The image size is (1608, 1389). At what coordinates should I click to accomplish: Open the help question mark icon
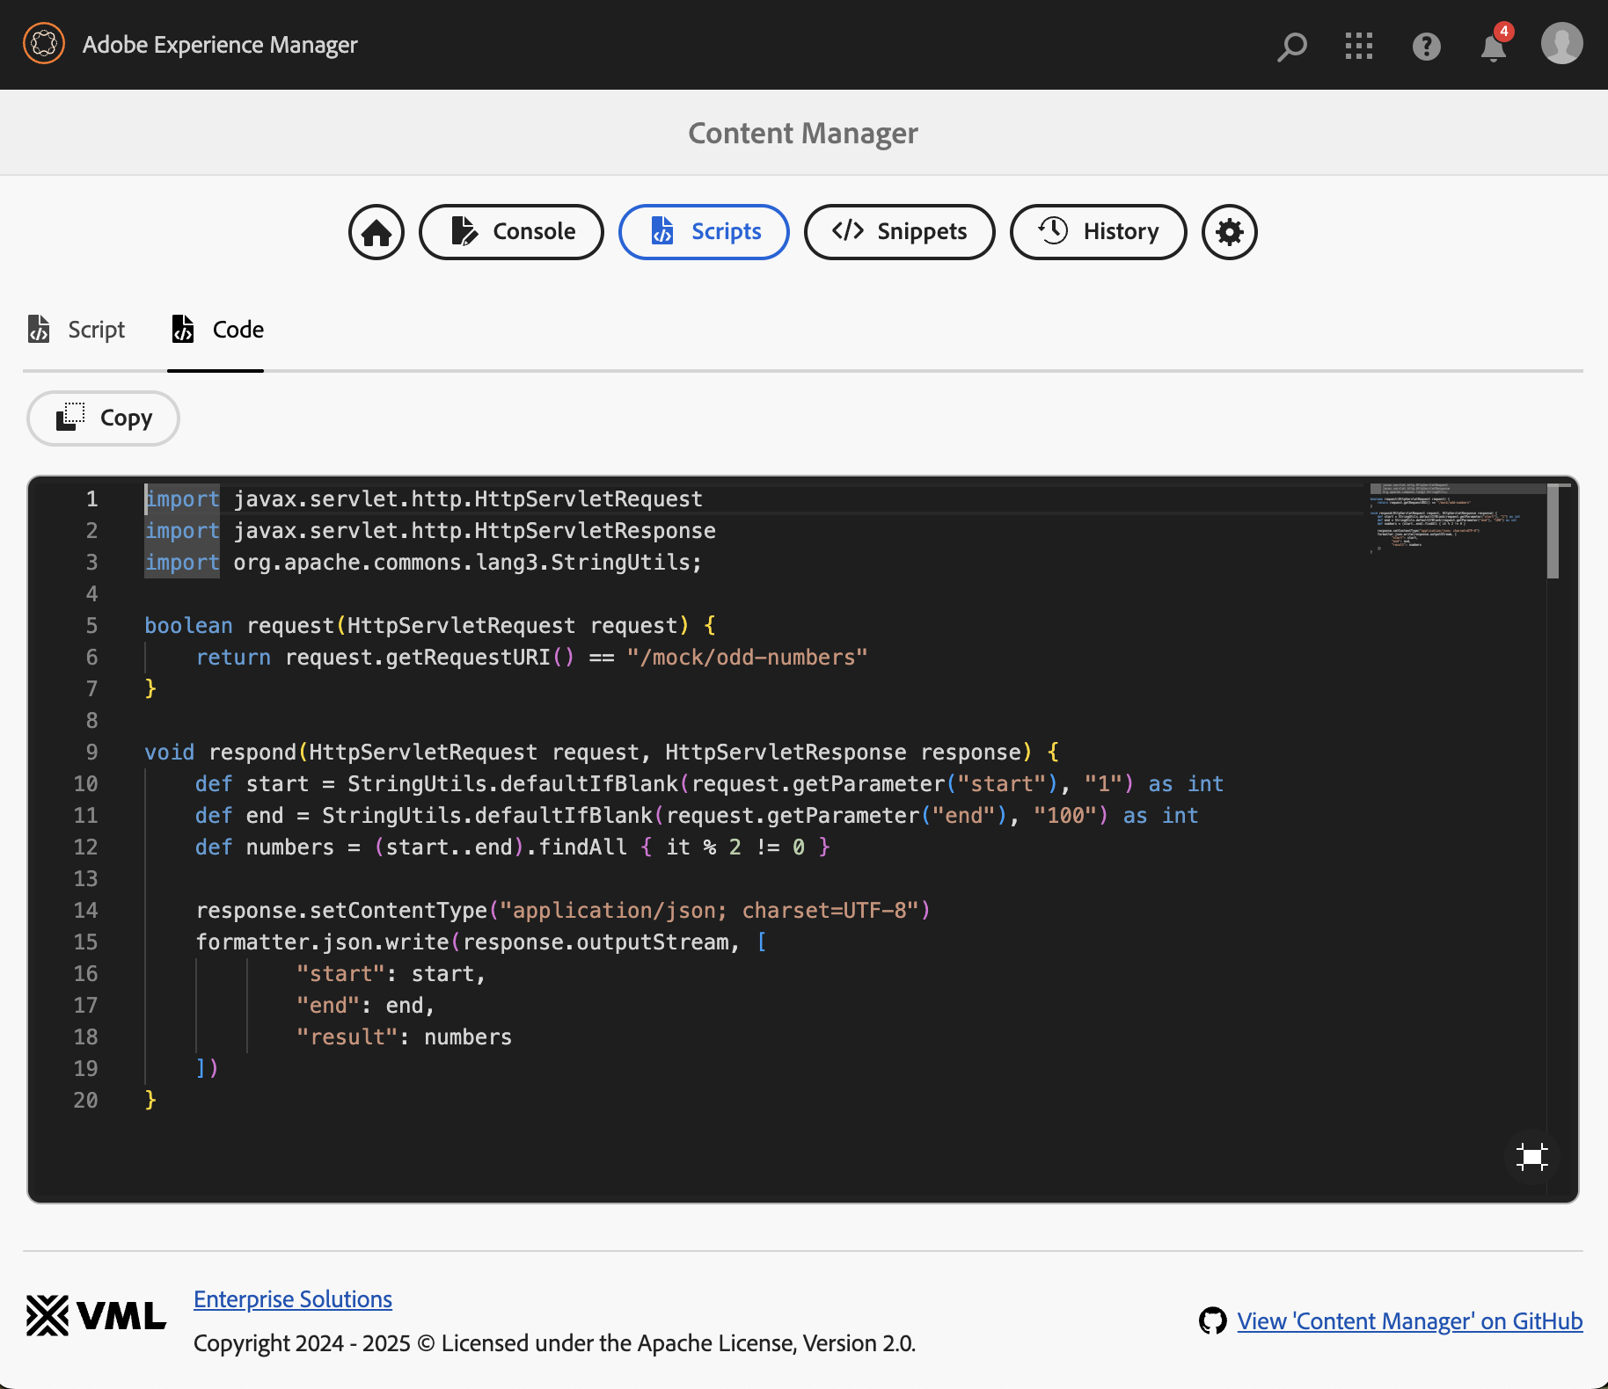(1426, 46)
